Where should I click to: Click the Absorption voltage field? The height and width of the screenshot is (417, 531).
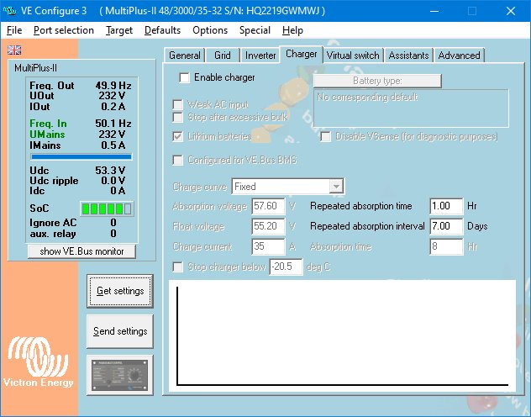268,206
